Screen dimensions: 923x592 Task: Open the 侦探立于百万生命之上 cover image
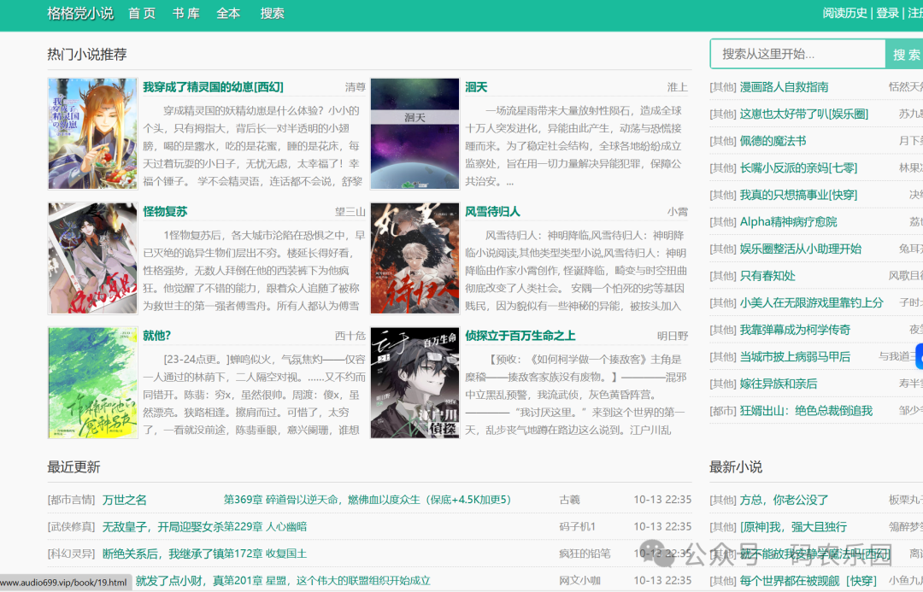pyautogui.click(x=414, y=383)
